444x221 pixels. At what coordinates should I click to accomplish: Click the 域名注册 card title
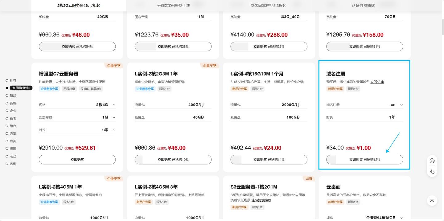pos(336,74)
